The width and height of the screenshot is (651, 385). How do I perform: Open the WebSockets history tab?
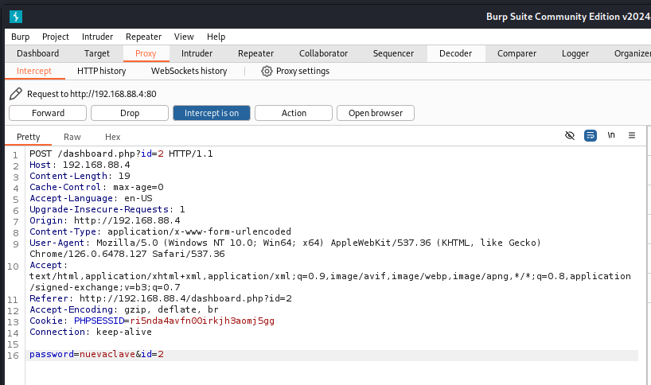tap(189, 71)
